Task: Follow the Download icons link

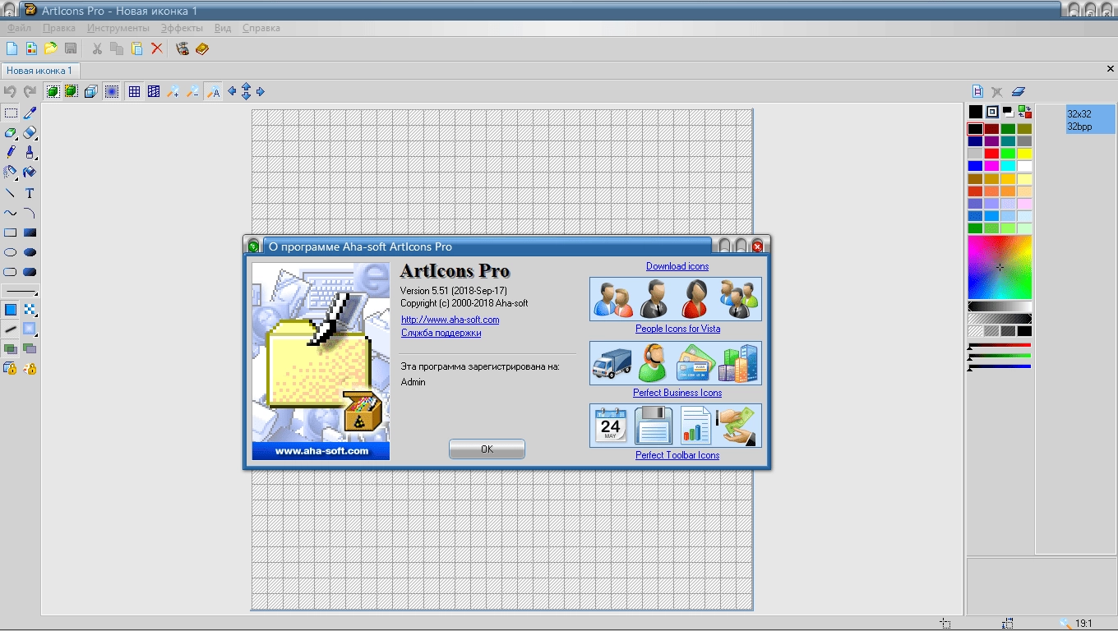Action: tap(677, 266)
